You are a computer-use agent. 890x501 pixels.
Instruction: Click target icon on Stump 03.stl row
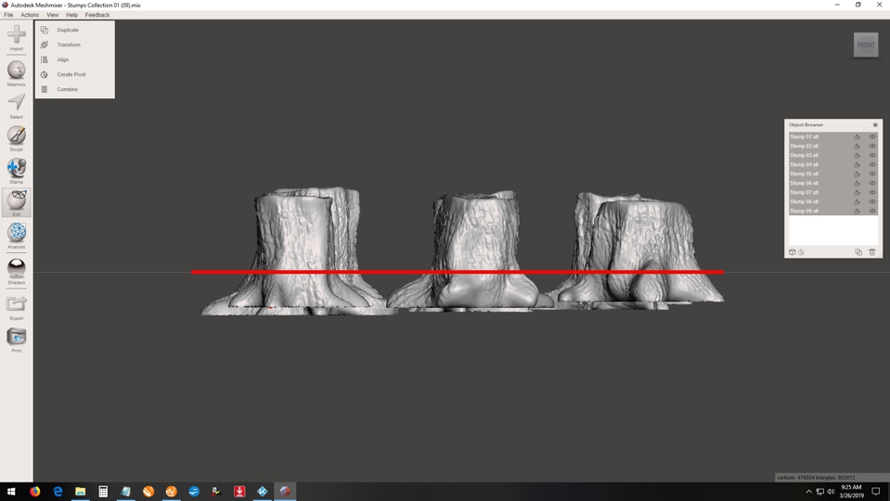[857, 156]
